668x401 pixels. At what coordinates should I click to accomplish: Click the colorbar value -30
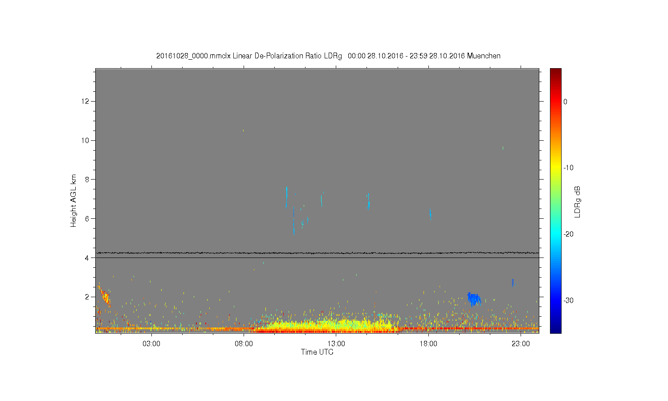[x=568, y=301]
